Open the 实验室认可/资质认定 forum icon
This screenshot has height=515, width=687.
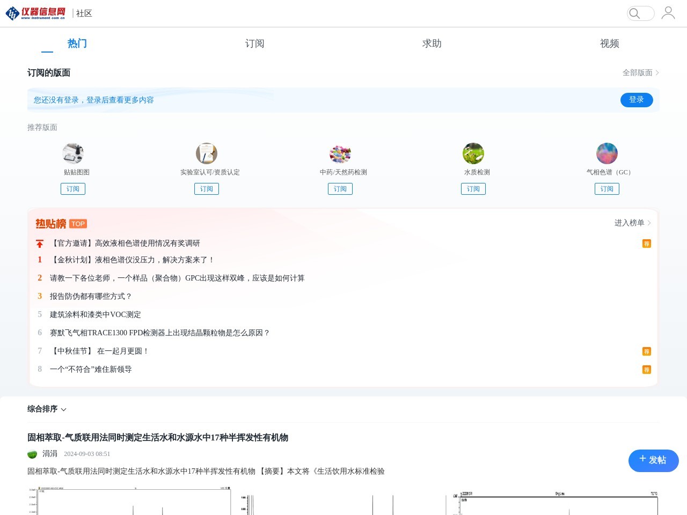click(207, 153)
